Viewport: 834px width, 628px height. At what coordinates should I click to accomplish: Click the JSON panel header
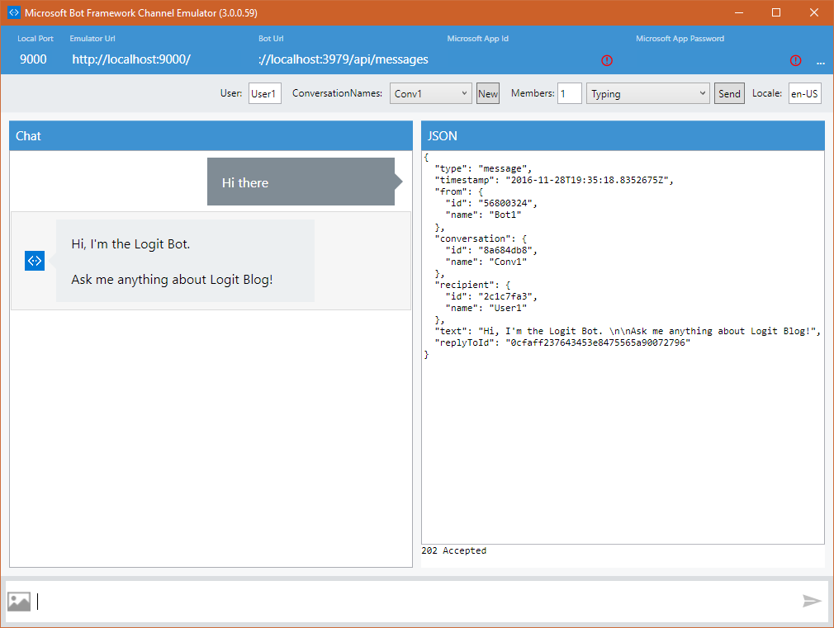(x=623, y=135)
